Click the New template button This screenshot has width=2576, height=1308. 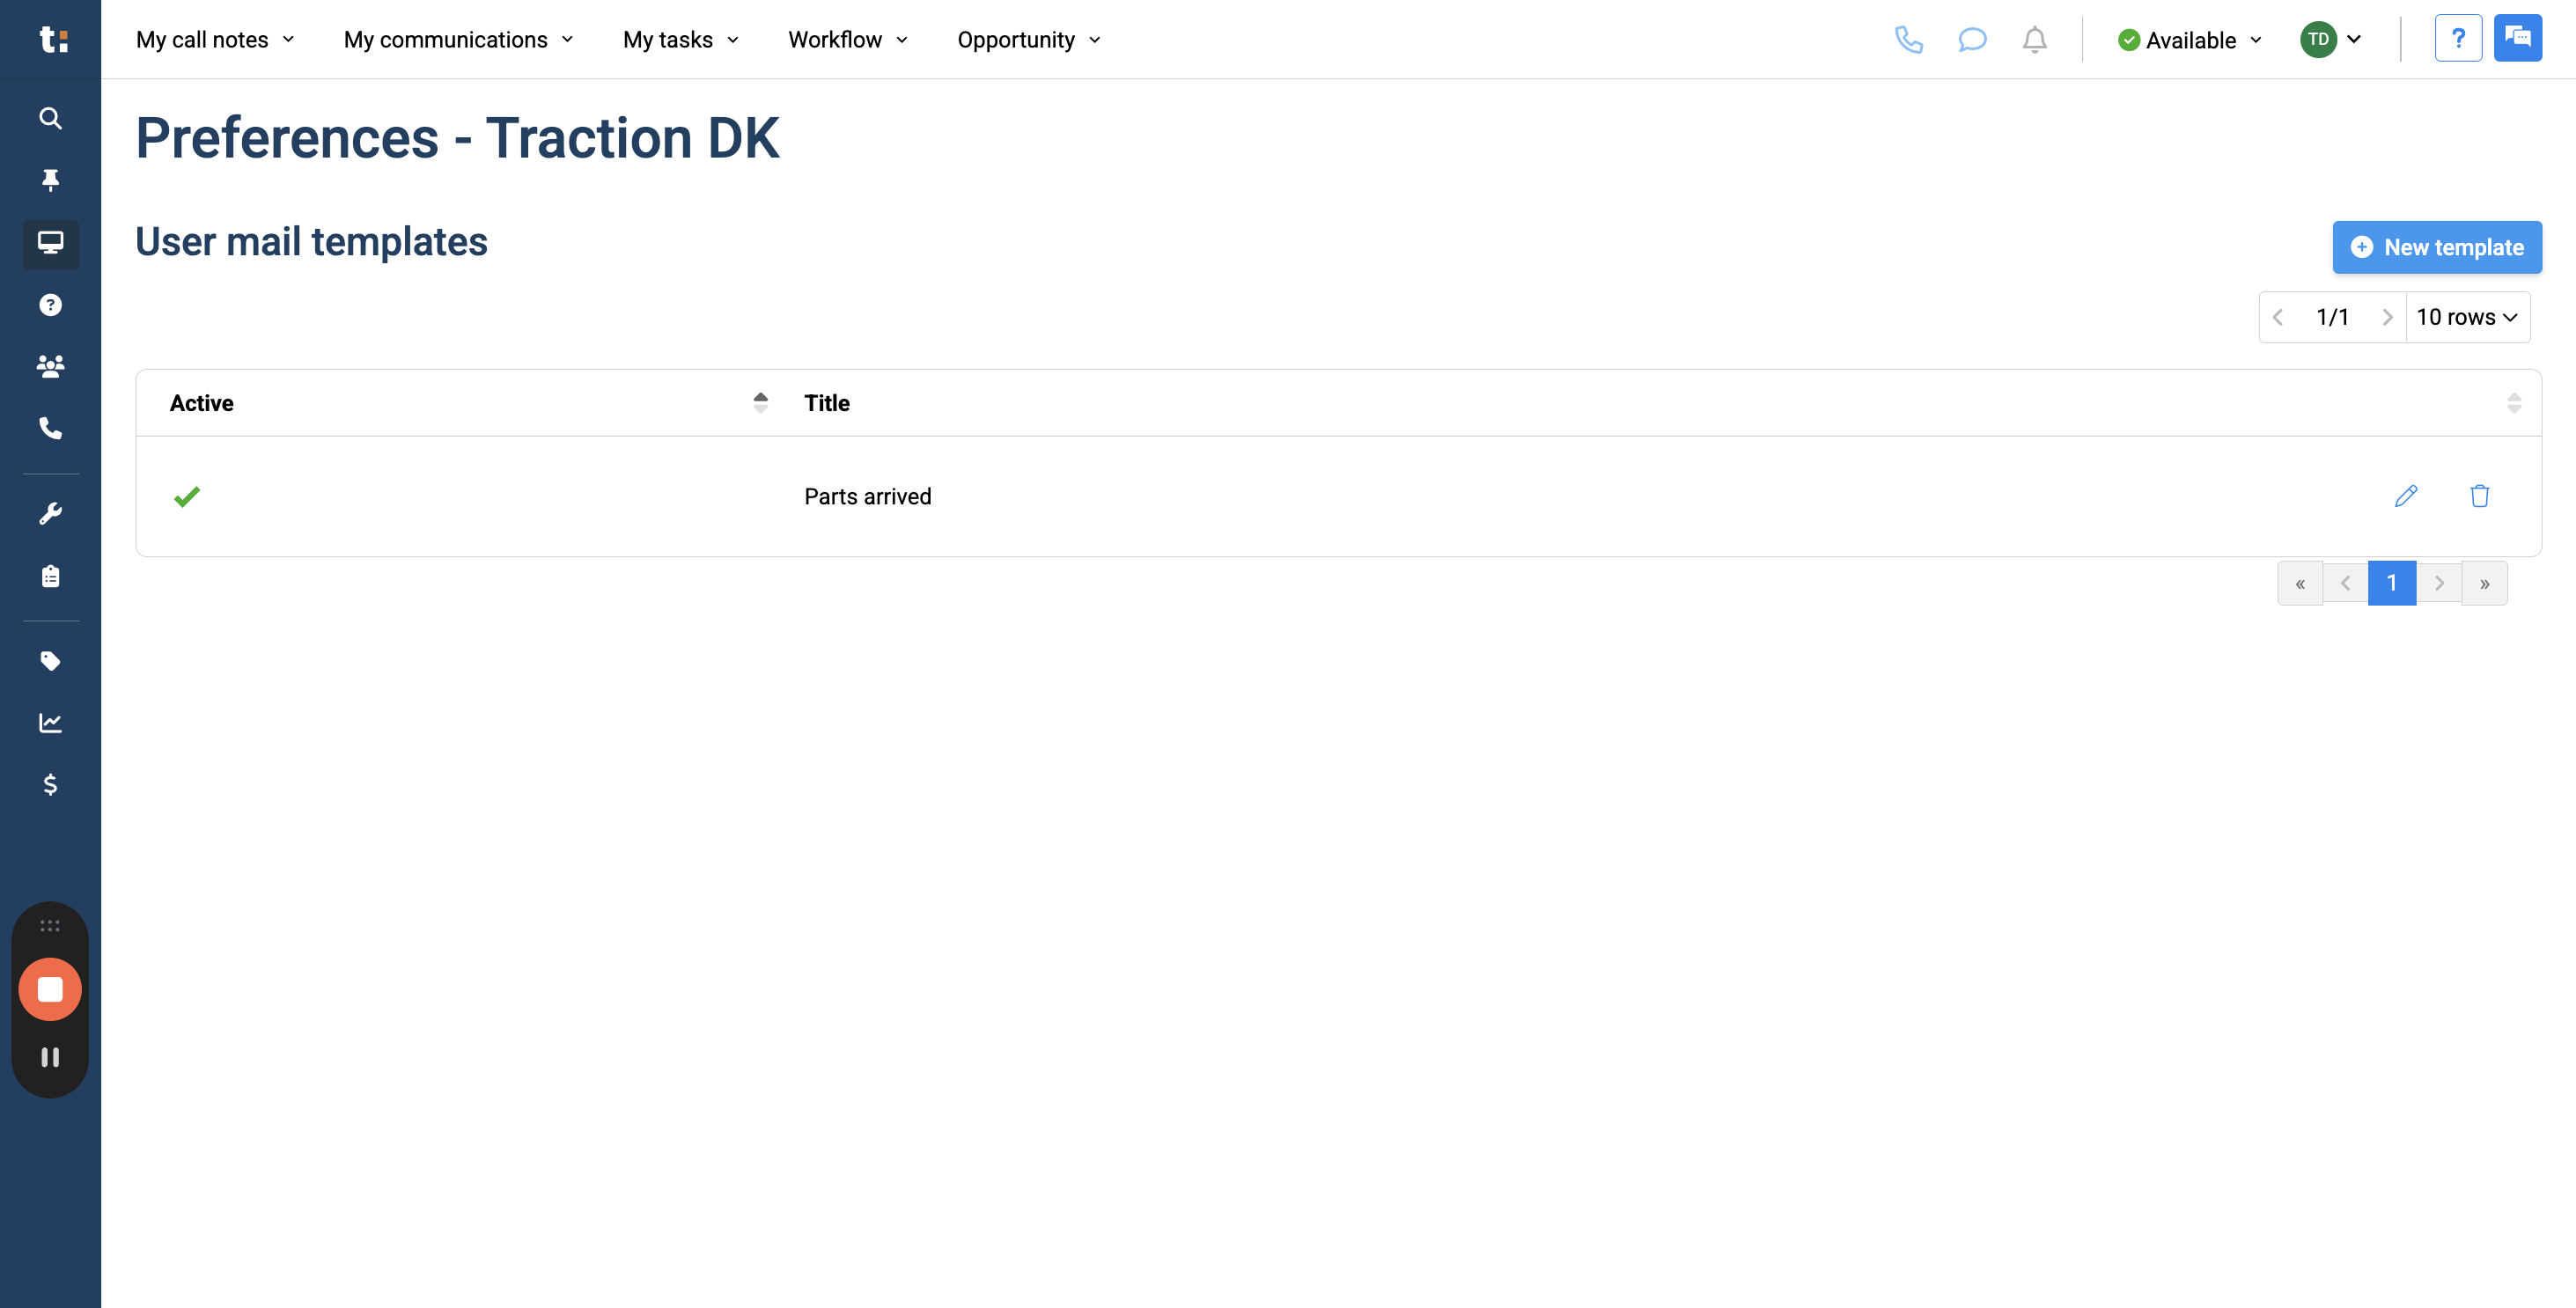point(2437,247)
